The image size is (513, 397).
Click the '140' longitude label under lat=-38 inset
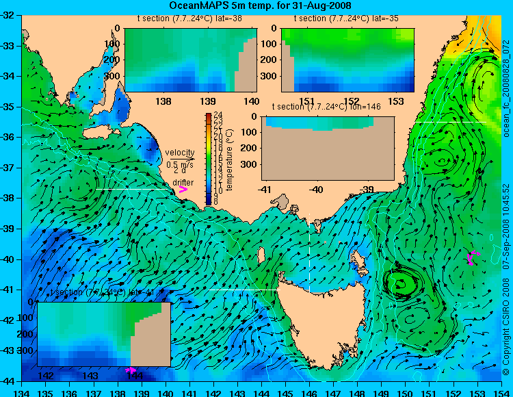coord(251,101)
